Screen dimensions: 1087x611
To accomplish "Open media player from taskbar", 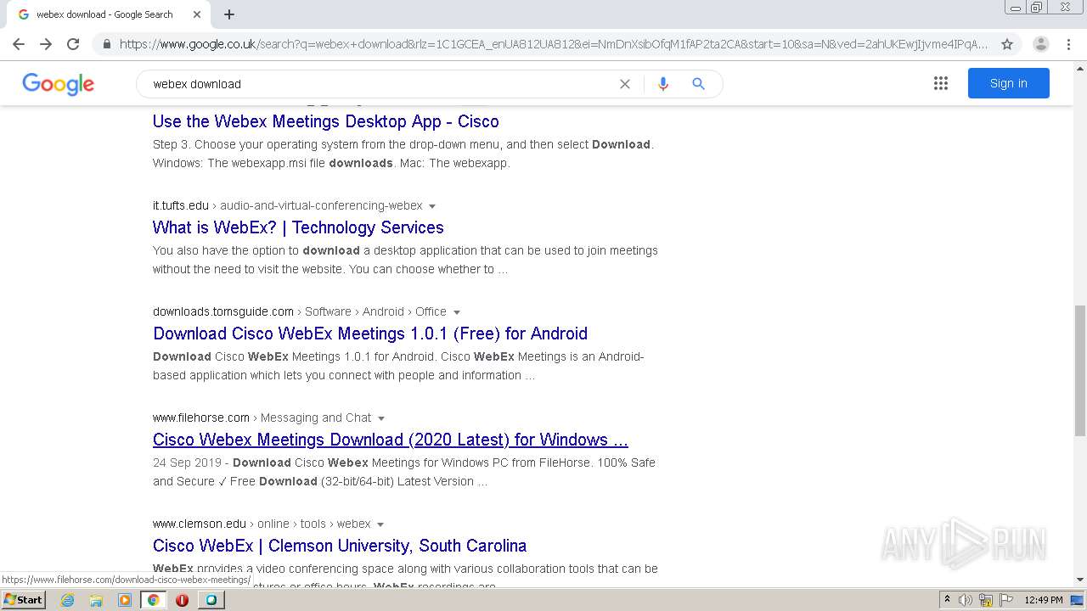I will point(125,600).
